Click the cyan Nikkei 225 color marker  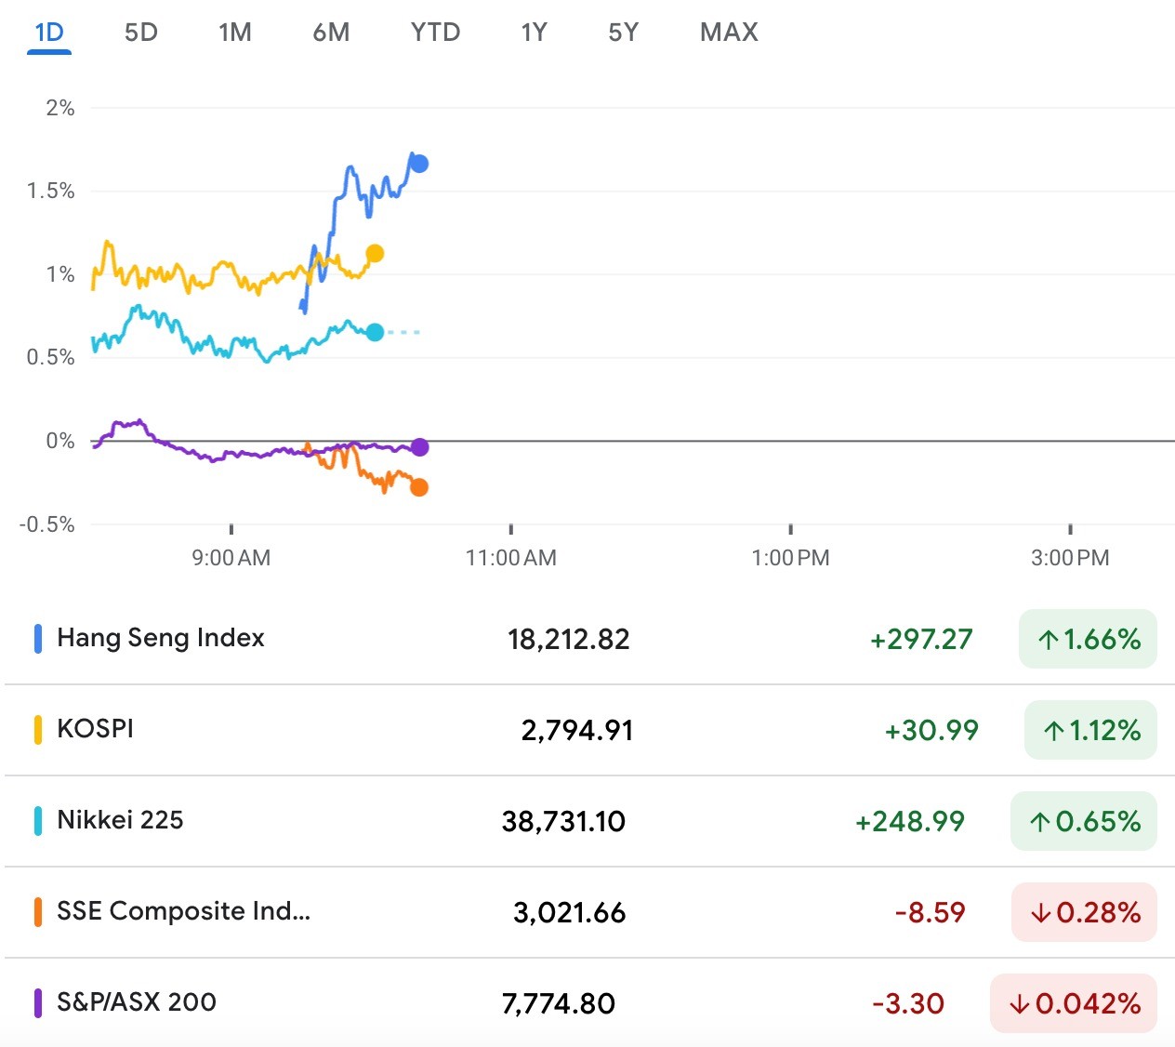[38, 821]
